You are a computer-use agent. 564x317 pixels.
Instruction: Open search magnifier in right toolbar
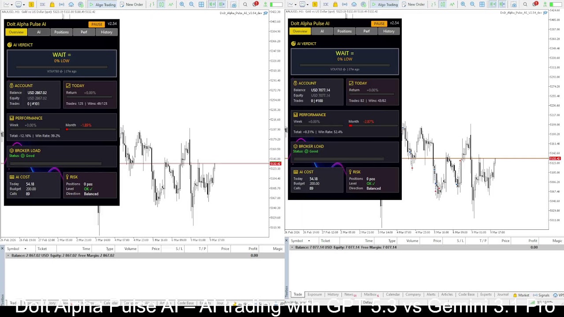coord(525,4)
